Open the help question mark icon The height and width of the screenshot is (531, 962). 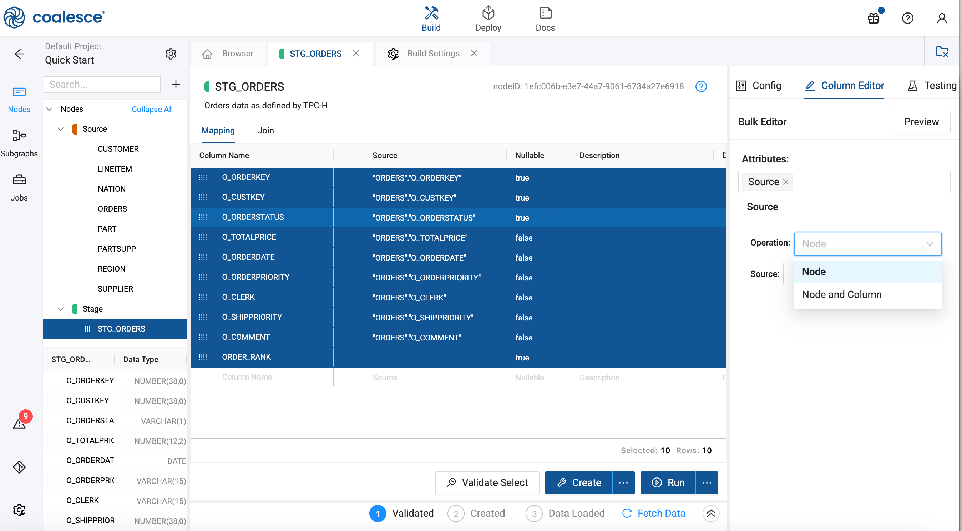[907, 18]
